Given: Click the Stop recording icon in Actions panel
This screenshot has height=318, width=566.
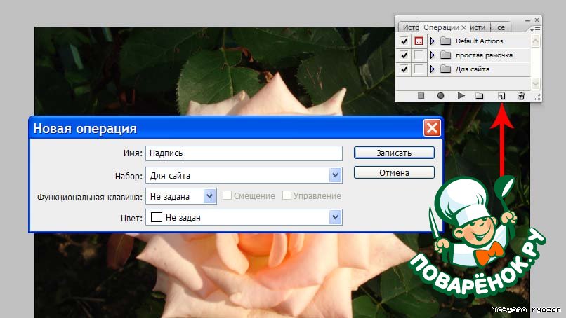Looking at the screenshot, I should 421,96.
